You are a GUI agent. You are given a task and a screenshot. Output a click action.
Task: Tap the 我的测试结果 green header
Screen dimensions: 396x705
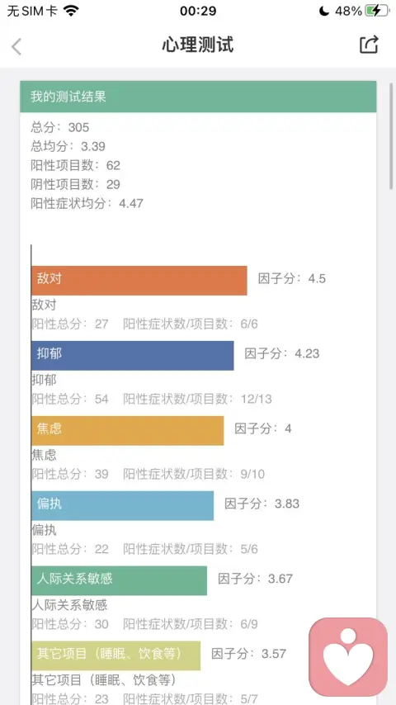(198, 97)
